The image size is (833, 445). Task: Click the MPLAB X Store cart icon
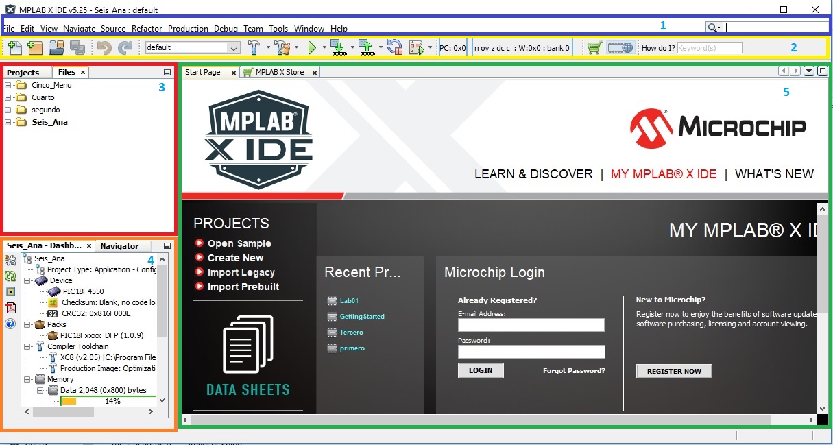point(594,47)
